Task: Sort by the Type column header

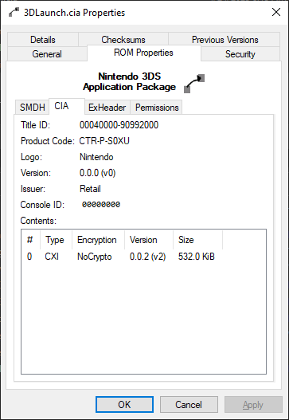Action: pyautogui.click(x=56, y=240)
